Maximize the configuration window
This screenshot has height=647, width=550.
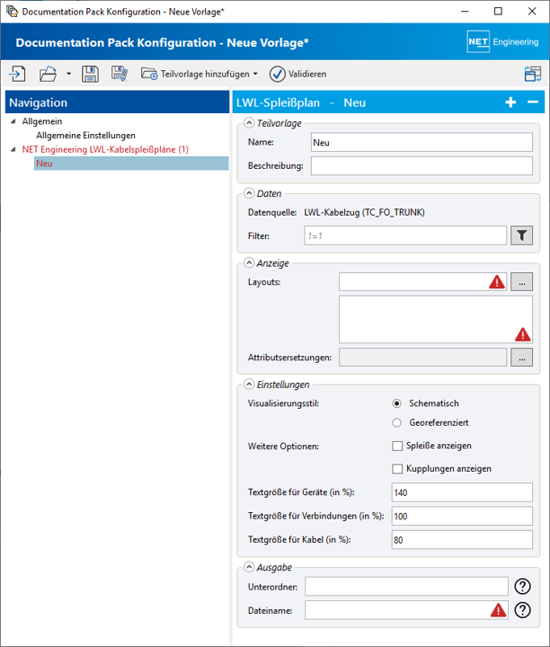tap(499, 11)
